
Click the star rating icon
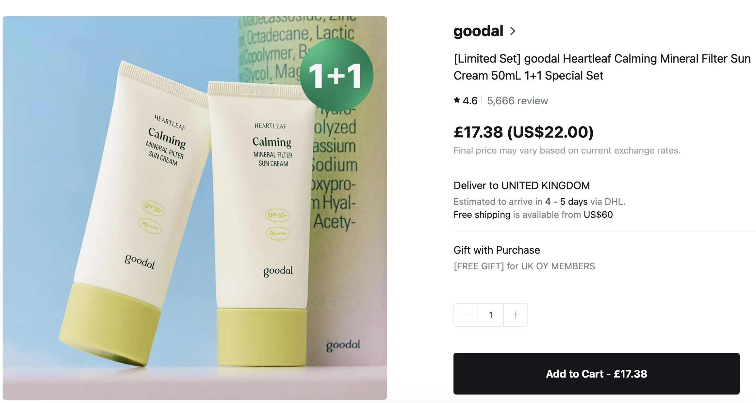[457, 100]
